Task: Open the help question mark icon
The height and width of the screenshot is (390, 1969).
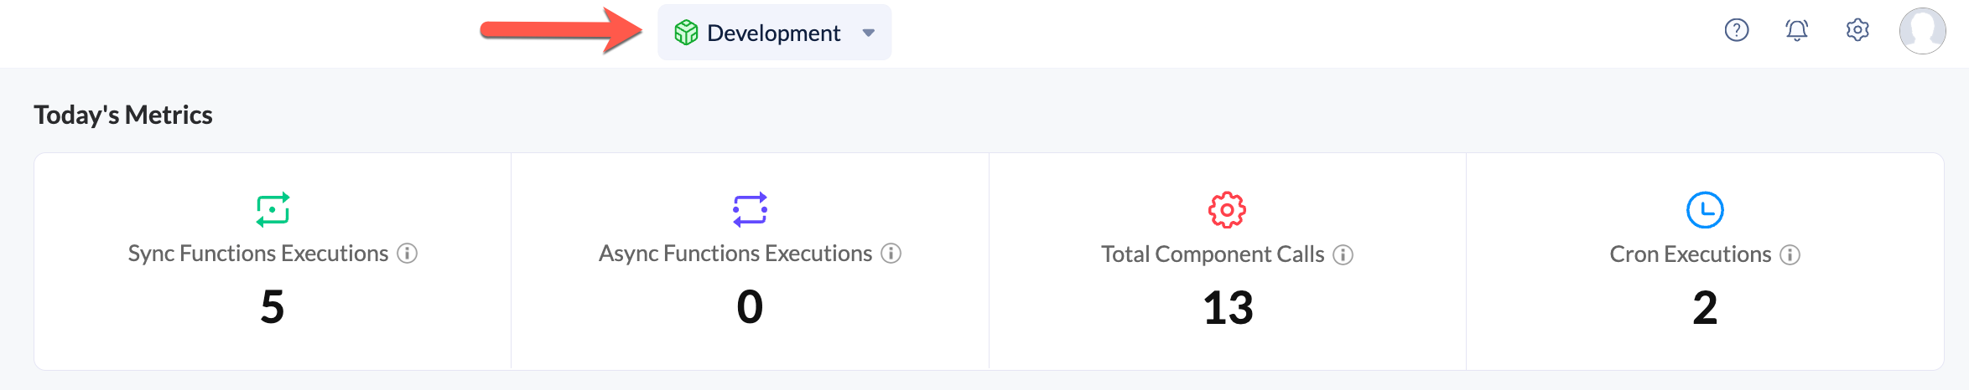Action: click(x=1737, y=31)
